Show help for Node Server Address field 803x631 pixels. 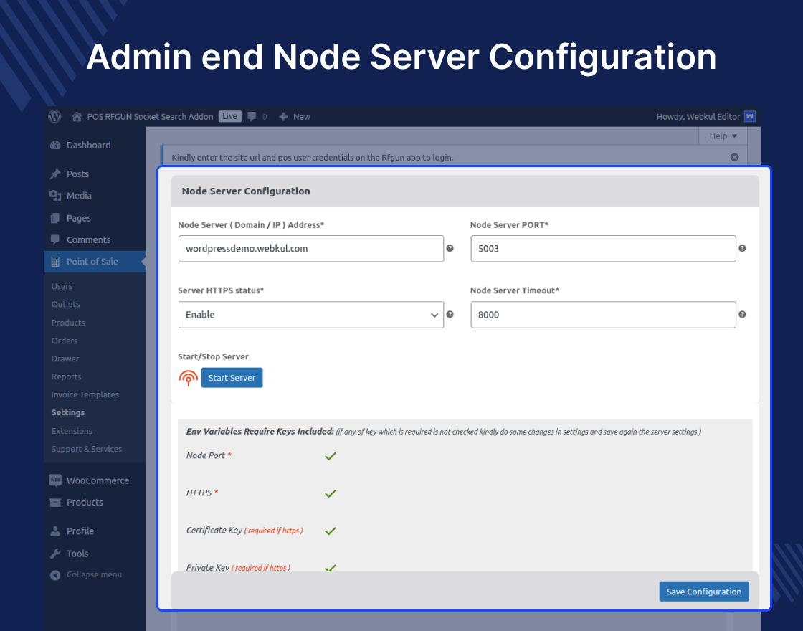click(x=450, y=248)
